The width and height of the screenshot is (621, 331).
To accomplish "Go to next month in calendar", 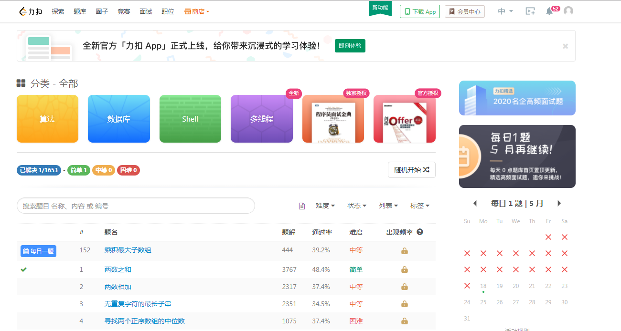I will tap(559, 203).
